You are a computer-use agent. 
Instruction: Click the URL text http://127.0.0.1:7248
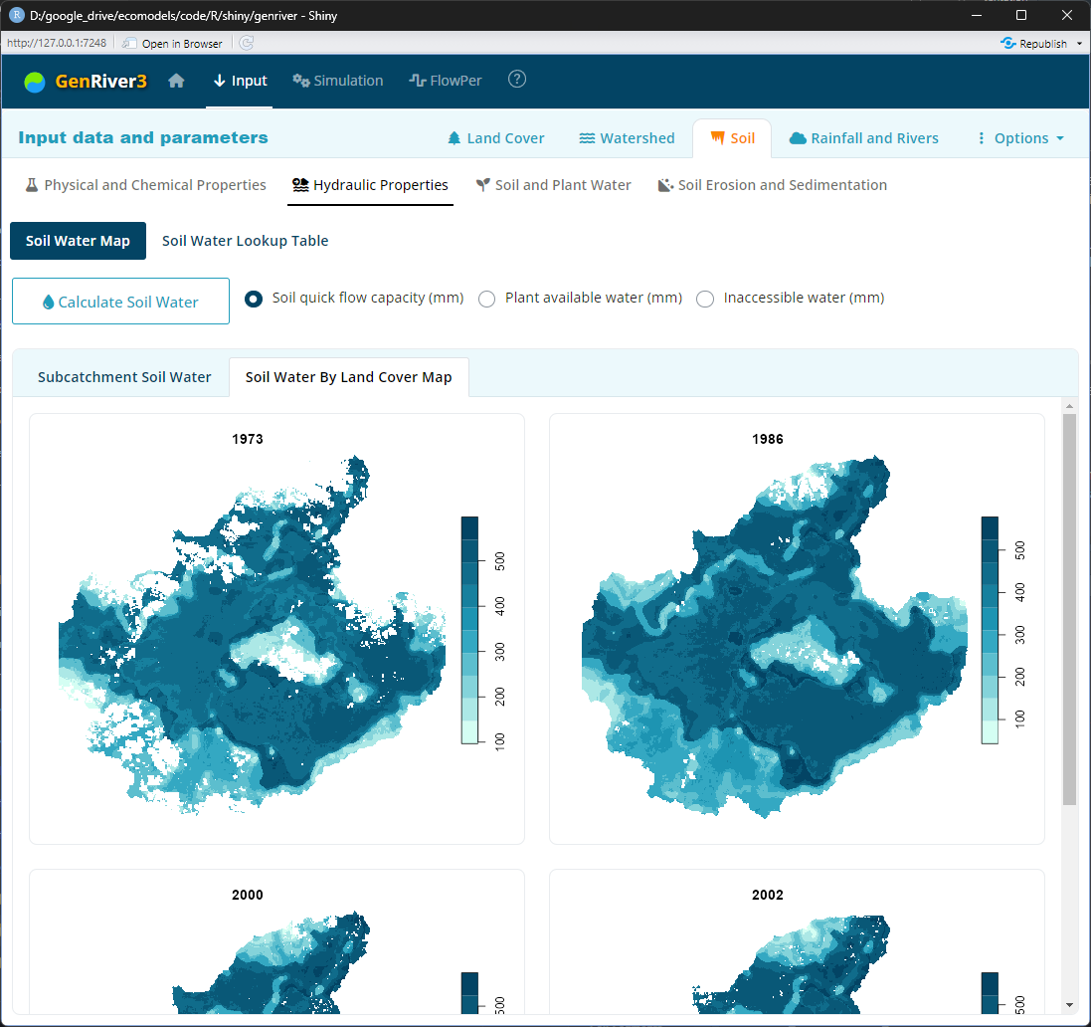[57, 43]
